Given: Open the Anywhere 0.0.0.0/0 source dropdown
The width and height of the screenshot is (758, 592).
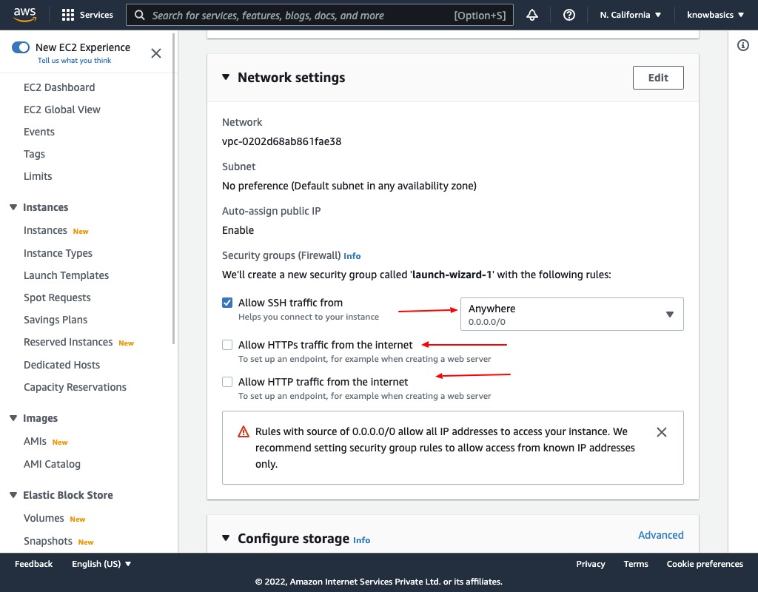Looking at the screenshot, I should (x=572, y=314).
